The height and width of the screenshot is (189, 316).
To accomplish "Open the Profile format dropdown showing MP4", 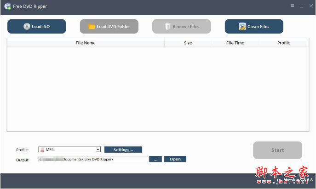I will click(69, 149).
